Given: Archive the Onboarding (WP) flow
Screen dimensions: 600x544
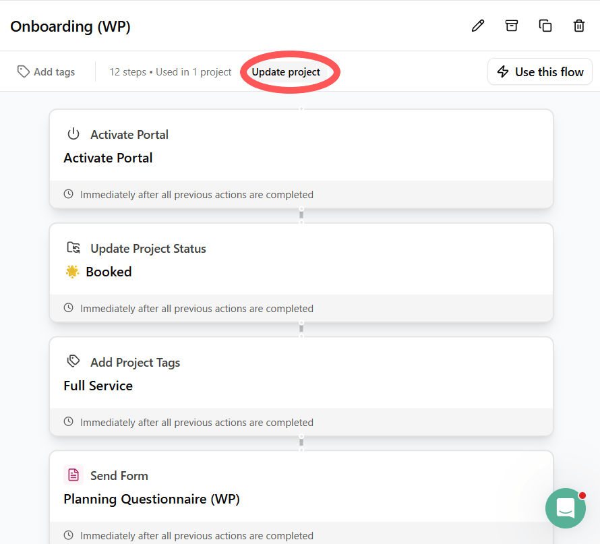Looking at the screenshot, I should (512, 26).
